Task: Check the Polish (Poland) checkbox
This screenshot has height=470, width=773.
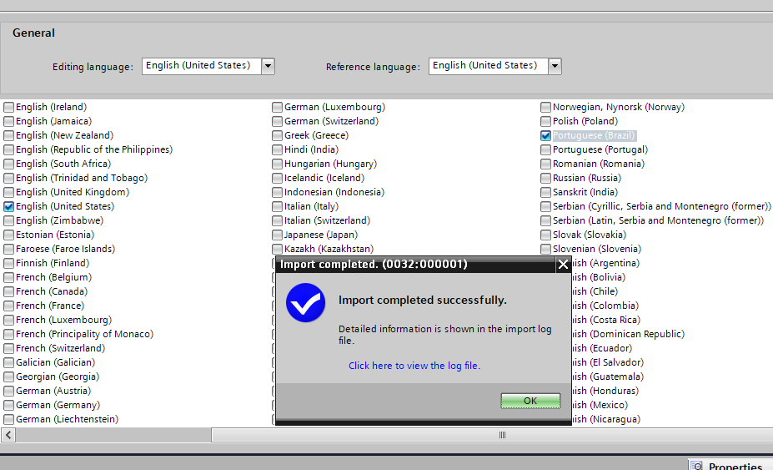Action: (x=545, y=121)
